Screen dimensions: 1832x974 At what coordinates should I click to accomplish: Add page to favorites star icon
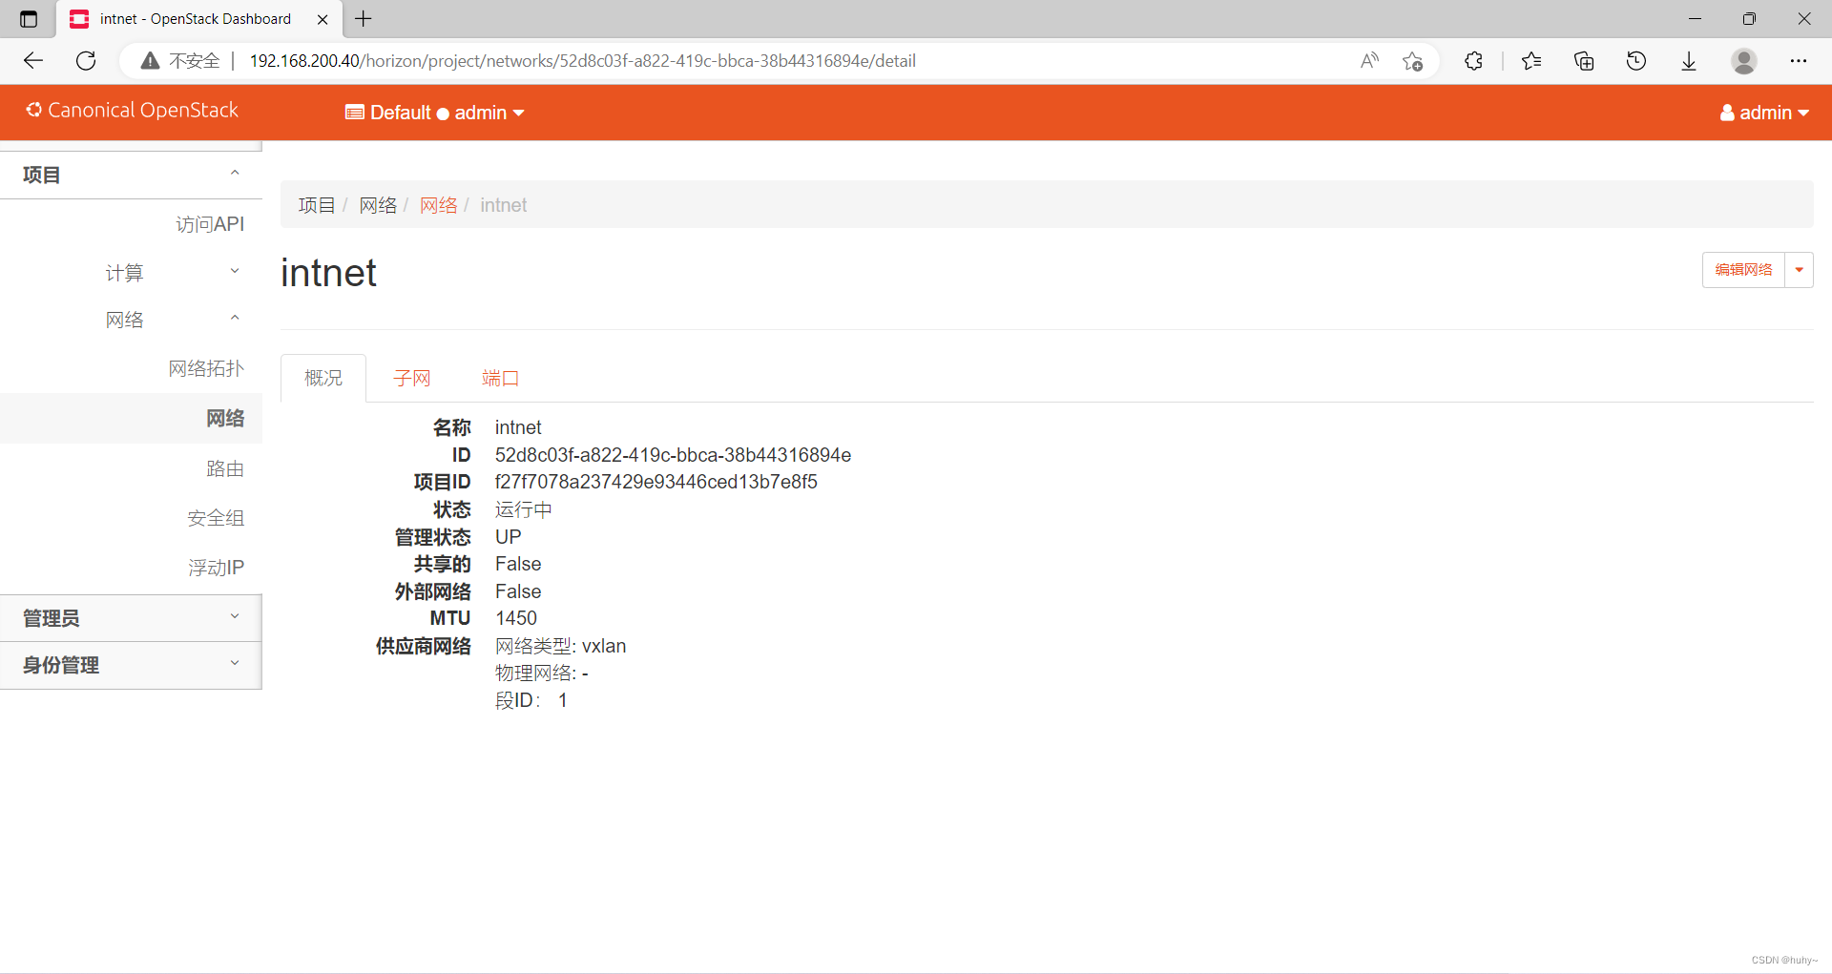(x=1413, y=61)
